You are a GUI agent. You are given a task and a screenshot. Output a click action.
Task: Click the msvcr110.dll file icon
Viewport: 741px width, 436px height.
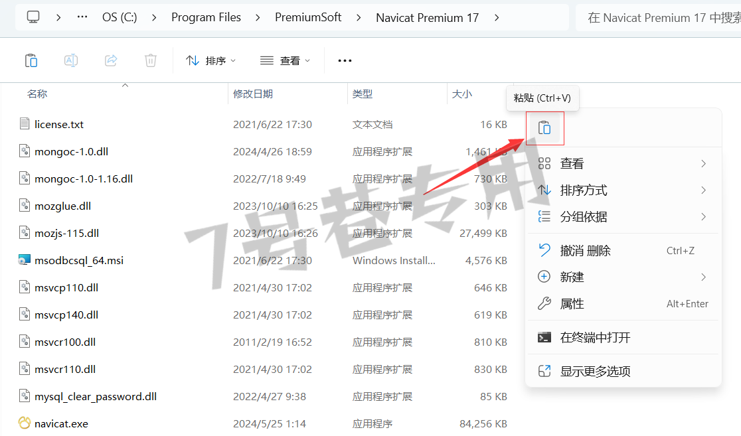coord(25,369)
